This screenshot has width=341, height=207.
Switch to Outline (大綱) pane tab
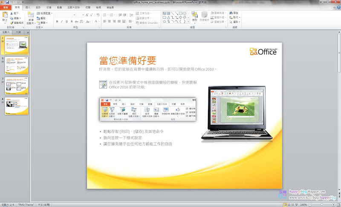pos(18,32)
